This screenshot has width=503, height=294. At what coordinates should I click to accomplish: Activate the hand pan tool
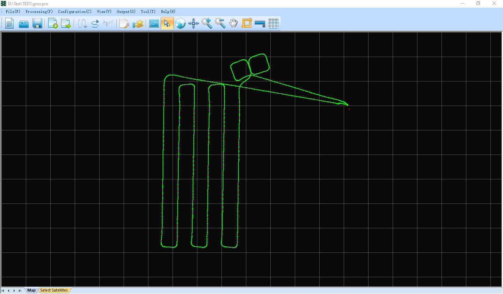click(x=233, y=23)
